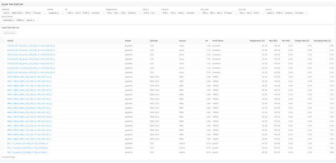Open cell link OX_1-2_pouch_LCO ending 1.84C_b
Viewport: 336px width, 163px height.
[28, 148]
